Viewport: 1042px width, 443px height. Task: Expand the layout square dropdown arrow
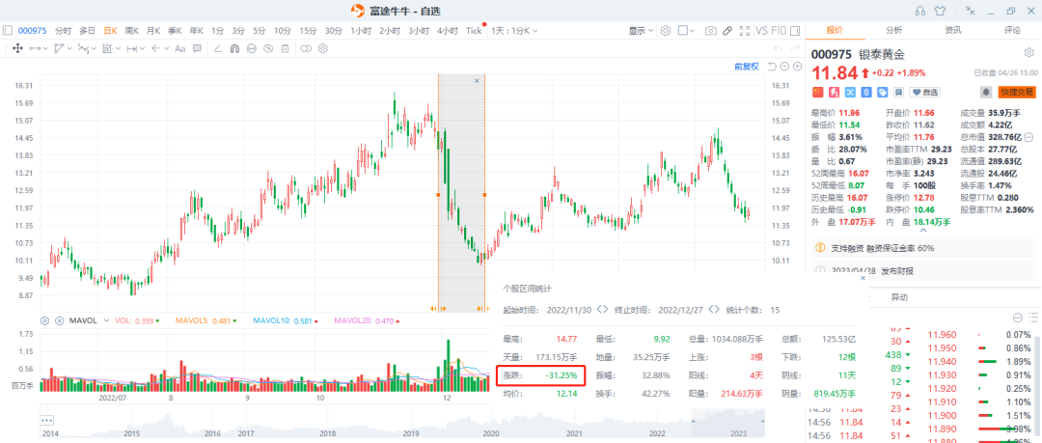(x=692, y=31)
